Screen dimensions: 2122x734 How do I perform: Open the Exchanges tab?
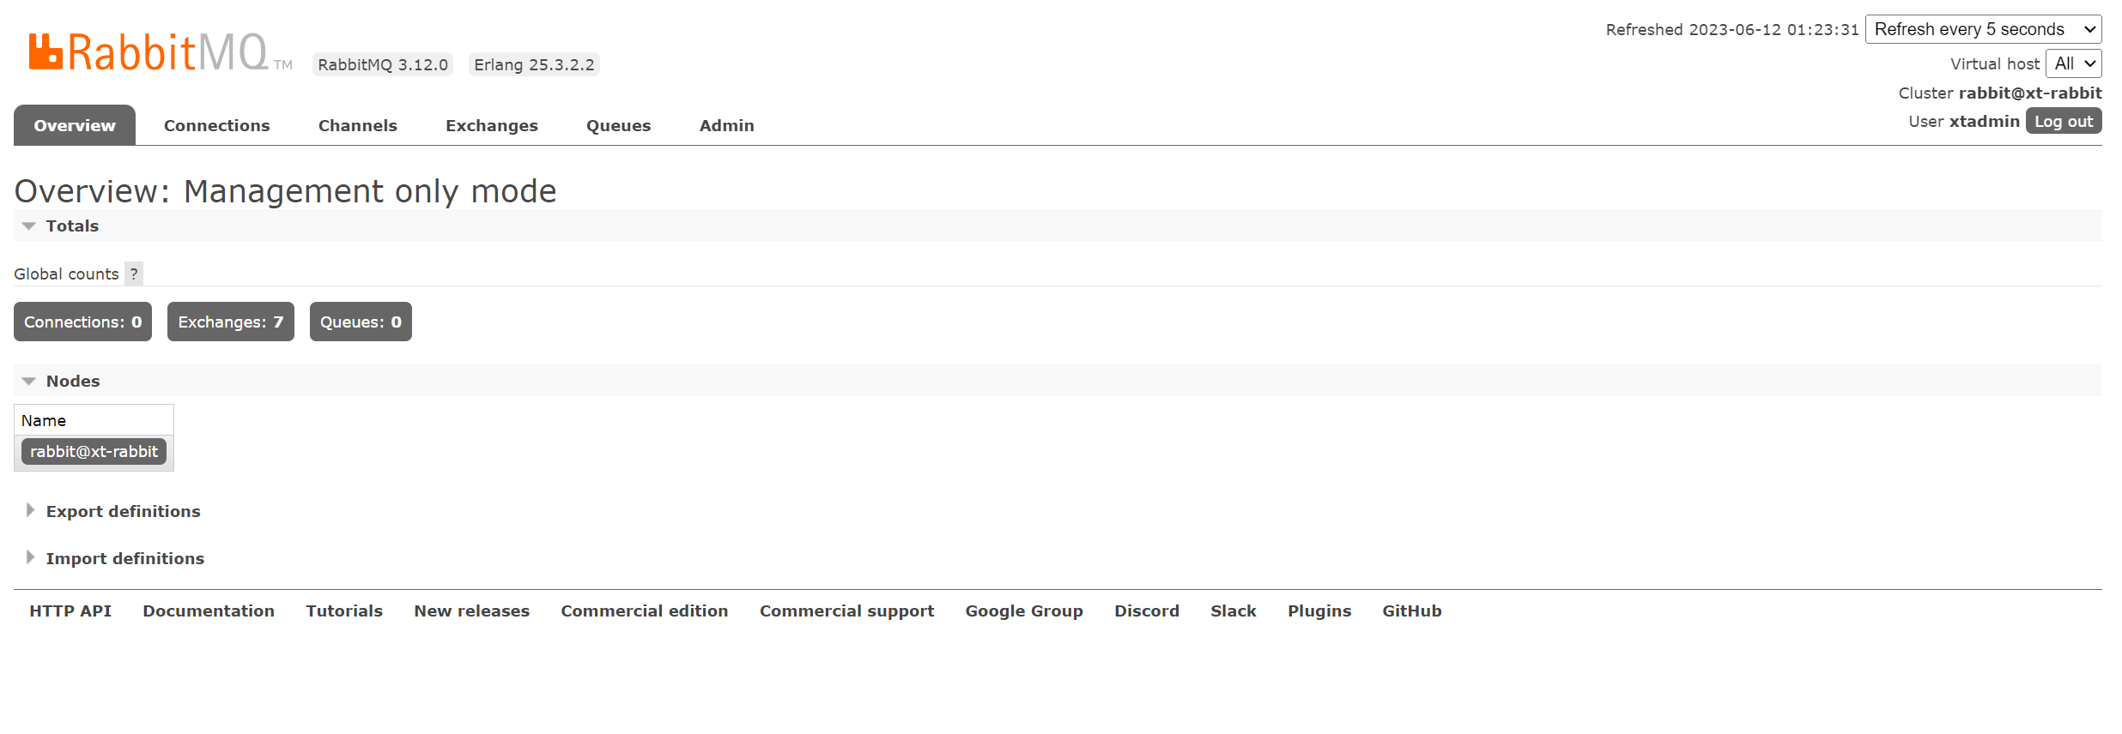[492, 125]
